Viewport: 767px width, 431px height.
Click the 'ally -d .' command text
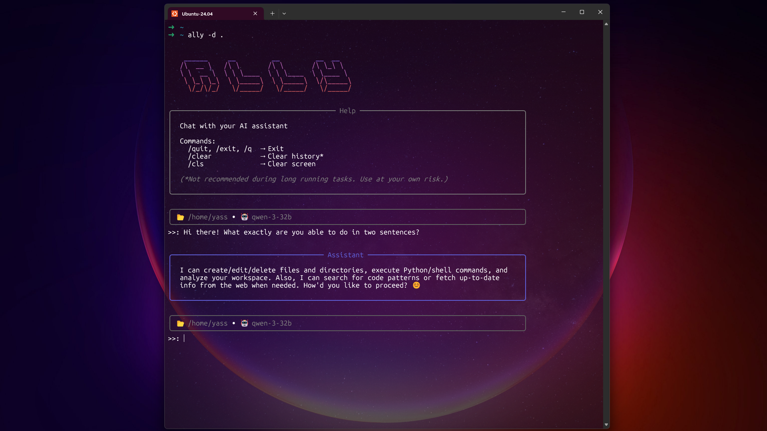(205, 35)
